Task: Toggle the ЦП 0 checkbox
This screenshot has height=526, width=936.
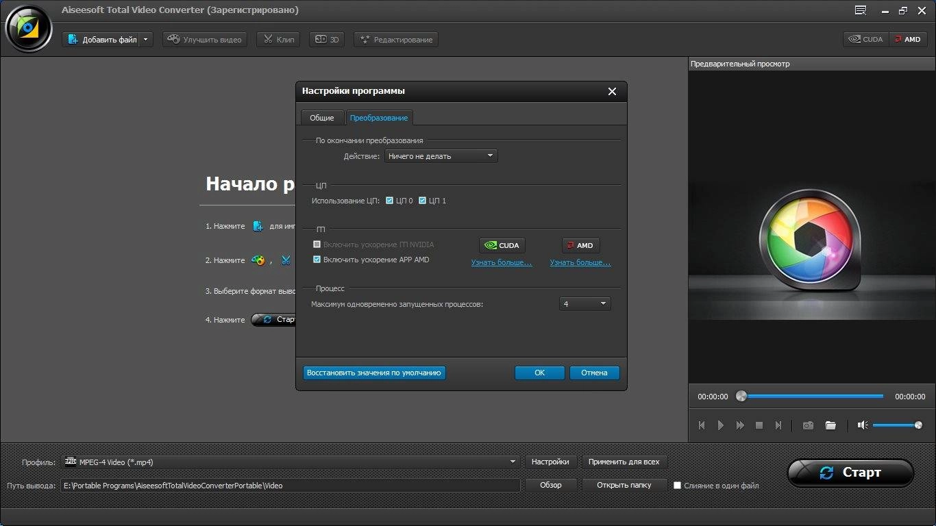Action: (x=389, y=201)
